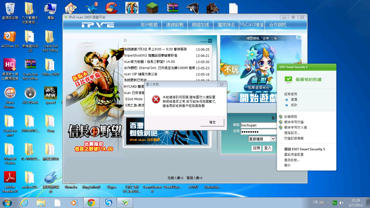Launch Adobe Reader XI from desktop
Viewport: 370px width, 208px height.
click(10, 182)
